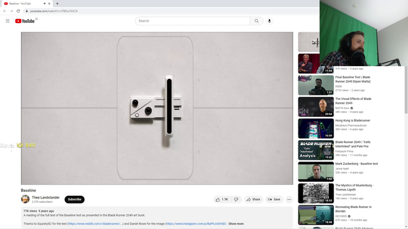Open the 11:54 duration video thumbnail
This screenshot has height=229, width=408.
tap(309, 64)
